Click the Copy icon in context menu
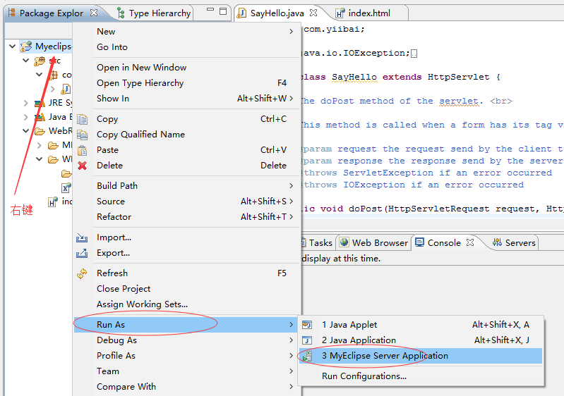The width and height of the screenshot is (564, 396). (82, 119)
